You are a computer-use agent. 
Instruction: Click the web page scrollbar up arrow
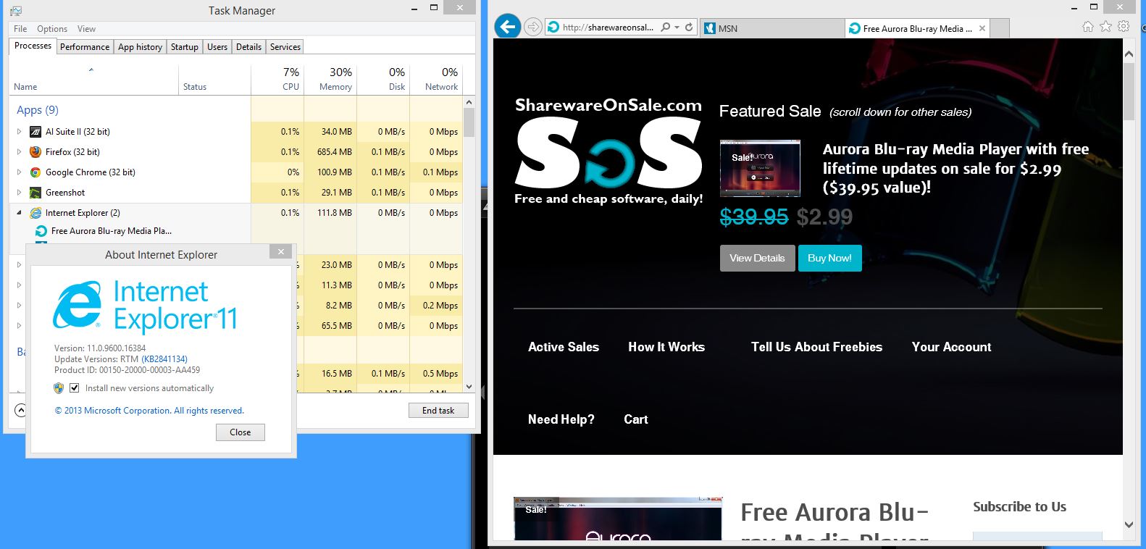coord(1129,54)
